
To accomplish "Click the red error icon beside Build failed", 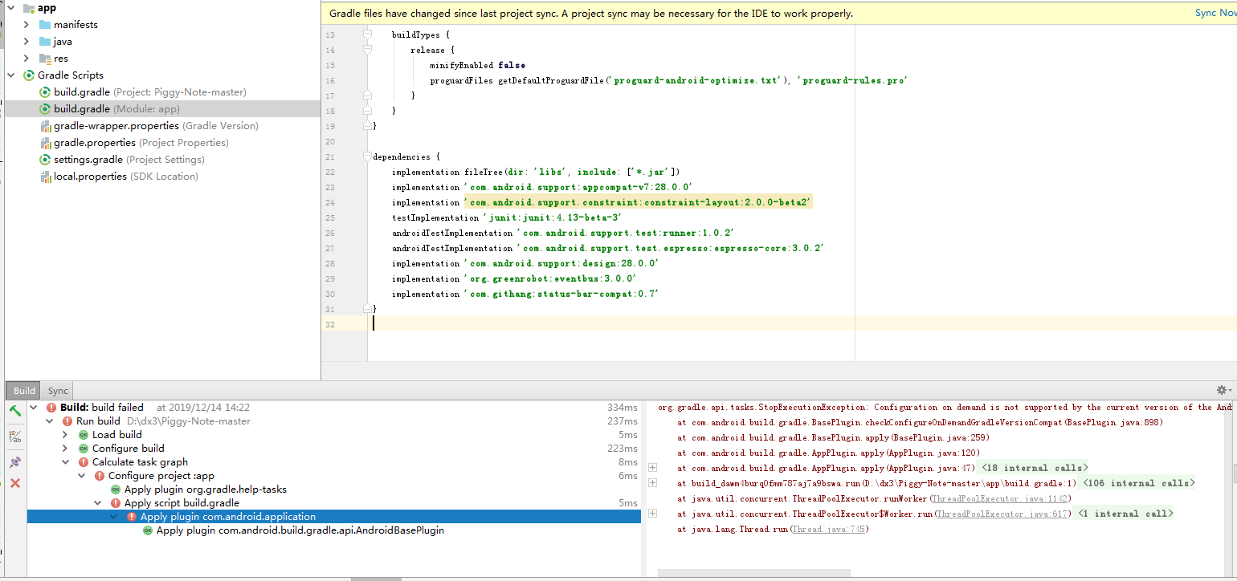I will (51, 408).
